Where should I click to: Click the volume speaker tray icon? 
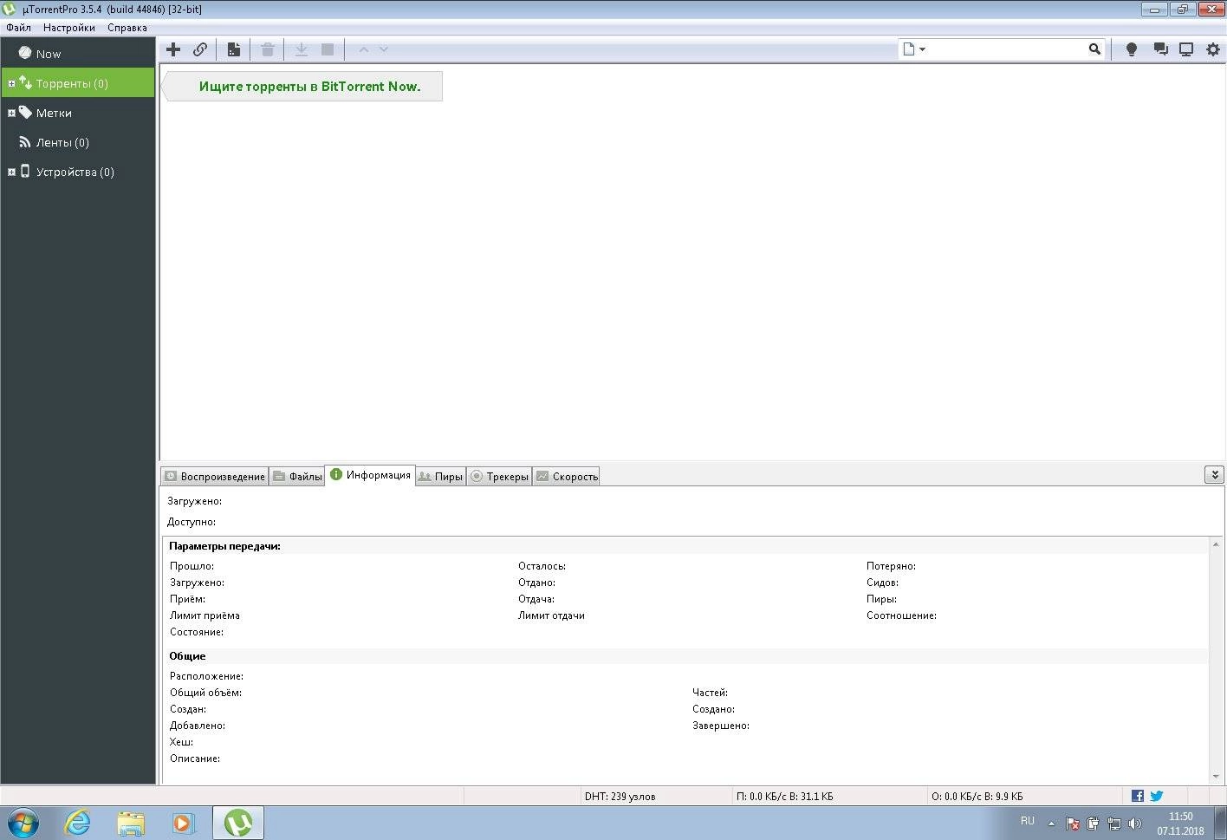[x=1135, y=824]
